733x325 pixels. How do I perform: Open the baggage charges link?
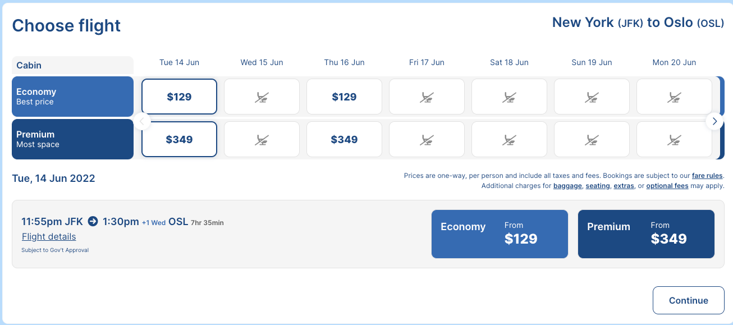[567, 186]
